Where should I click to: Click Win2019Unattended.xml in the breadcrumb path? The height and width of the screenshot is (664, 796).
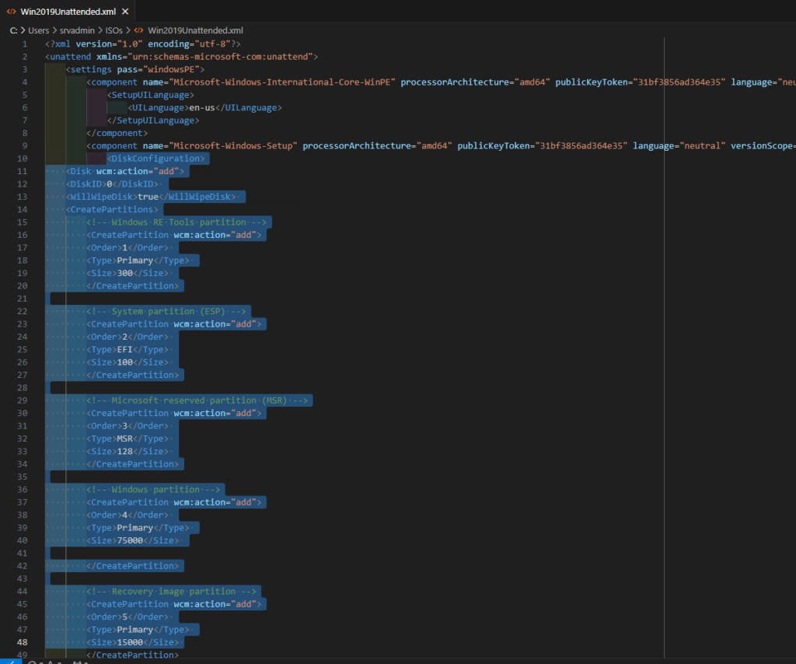(195, 30)
